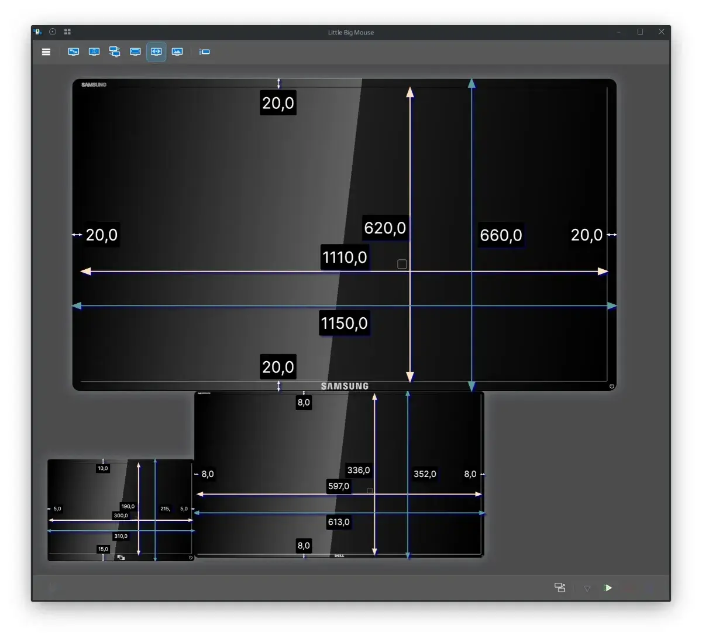Edit the Dell top border value 8,0
The image size is (702, 639).
point(304,403)
